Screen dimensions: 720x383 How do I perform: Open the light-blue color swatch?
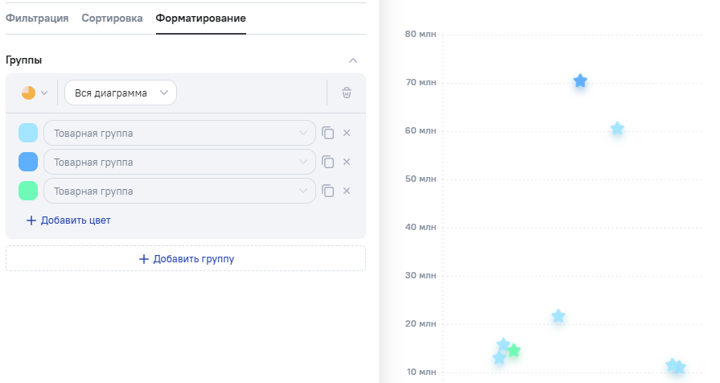coord(28,133)
